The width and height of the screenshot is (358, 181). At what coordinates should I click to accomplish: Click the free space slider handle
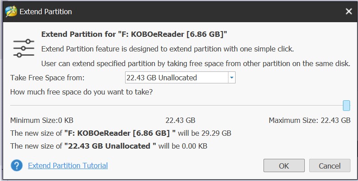pos(346,106)
